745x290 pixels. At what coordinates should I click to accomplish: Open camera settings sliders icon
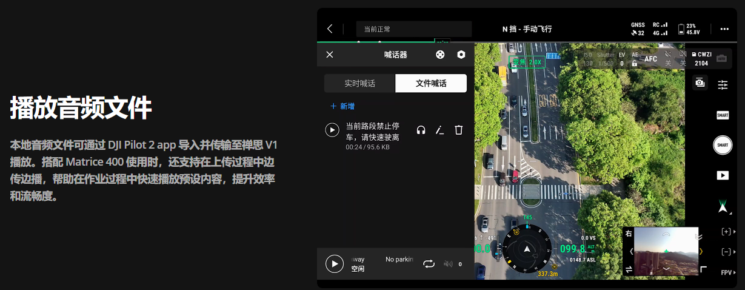point(723,85)
